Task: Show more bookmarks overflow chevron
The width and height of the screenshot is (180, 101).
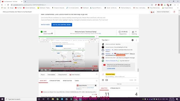Action: click(x=178, y=8)
